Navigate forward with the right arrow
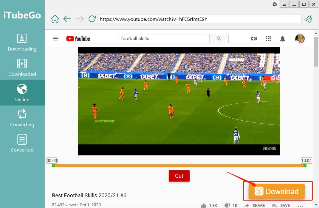Viewport: 319px width, 208px height. 80,19
